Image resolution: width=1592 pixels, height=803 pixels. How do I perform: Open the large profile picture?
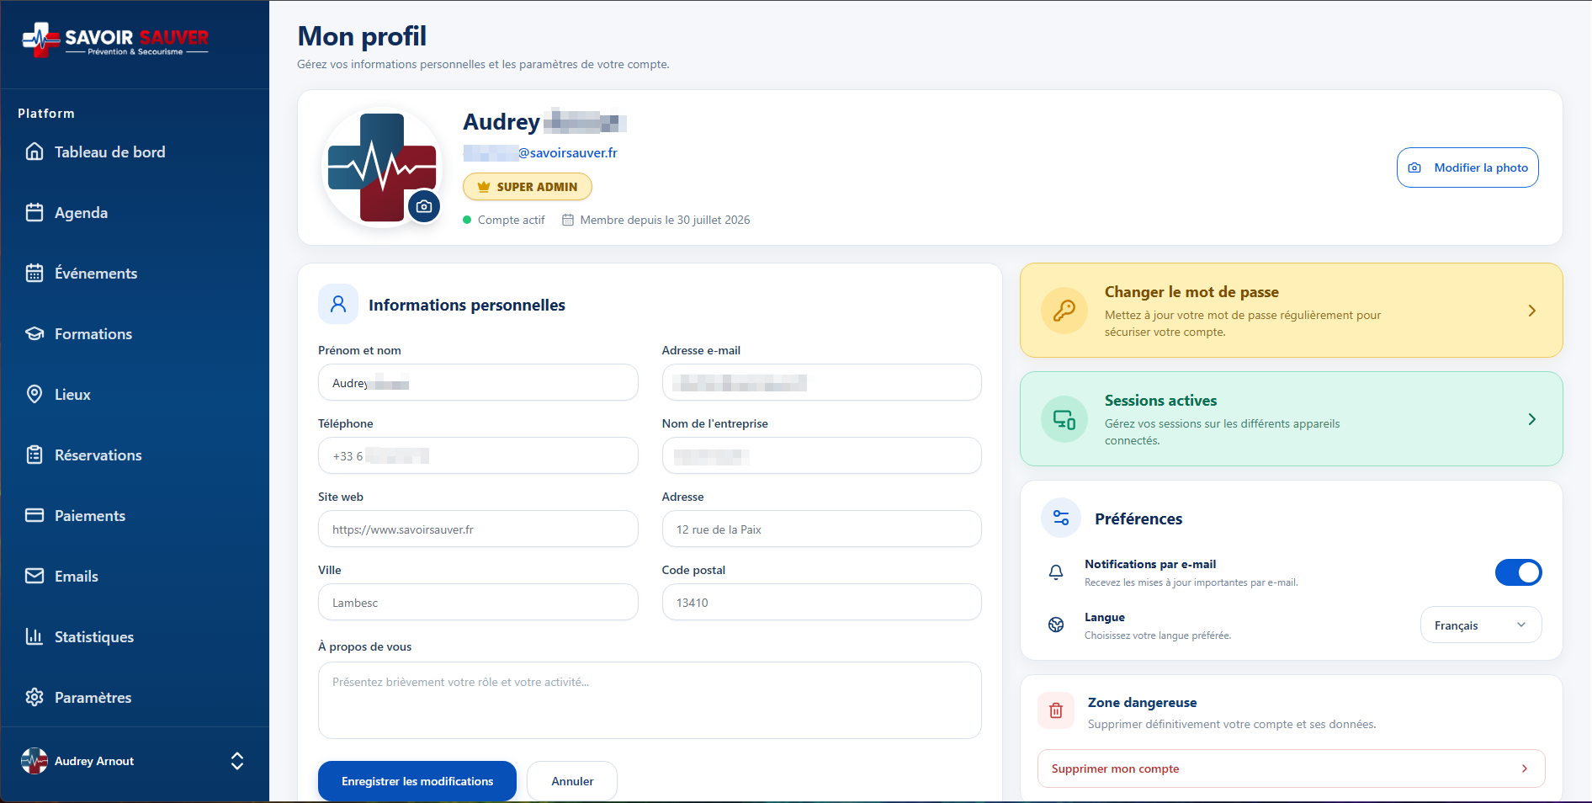tap(382, 168)
